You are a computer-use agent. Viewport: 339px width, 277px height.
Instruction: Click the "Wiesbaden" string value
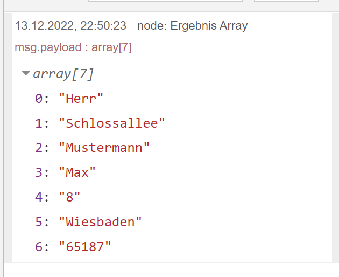101,221
